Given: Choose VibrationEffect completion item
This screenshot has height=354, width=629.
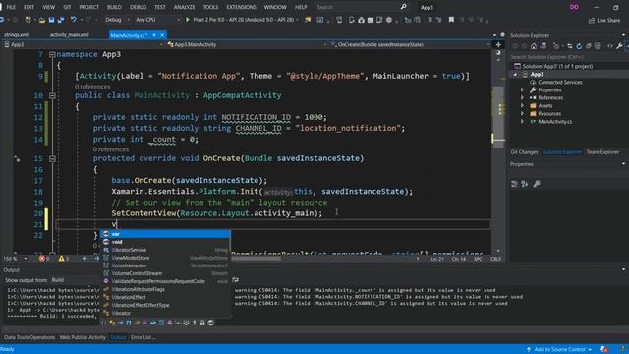Looking at the screenshot, I should (165, 297).
